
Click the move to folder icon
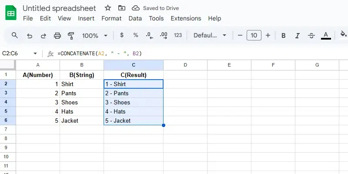[121, 8]
